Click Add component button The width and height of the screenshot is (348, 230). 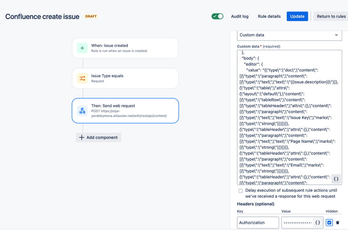click(99, 137)
